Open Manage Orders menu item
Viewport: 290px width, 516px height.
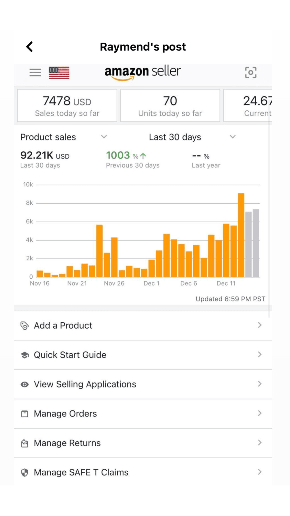point(65,414)
